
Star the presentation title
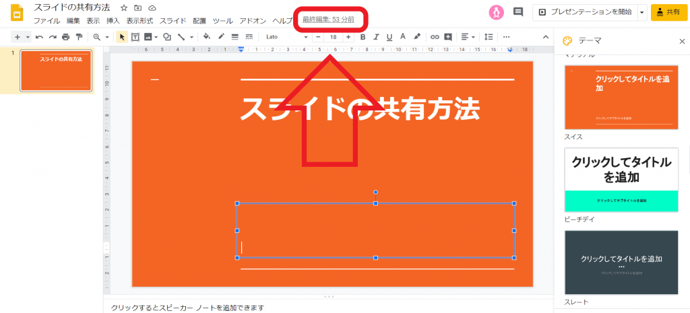[124, 8]
